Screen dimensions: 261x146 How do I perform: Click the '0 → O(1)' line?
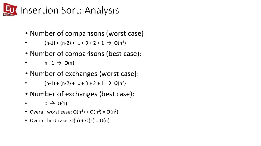tap(56, 104)
